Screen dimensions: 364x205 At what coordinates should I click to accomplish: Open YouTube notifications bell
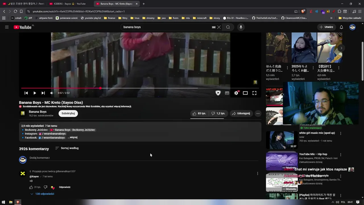(x=341, y=27)
